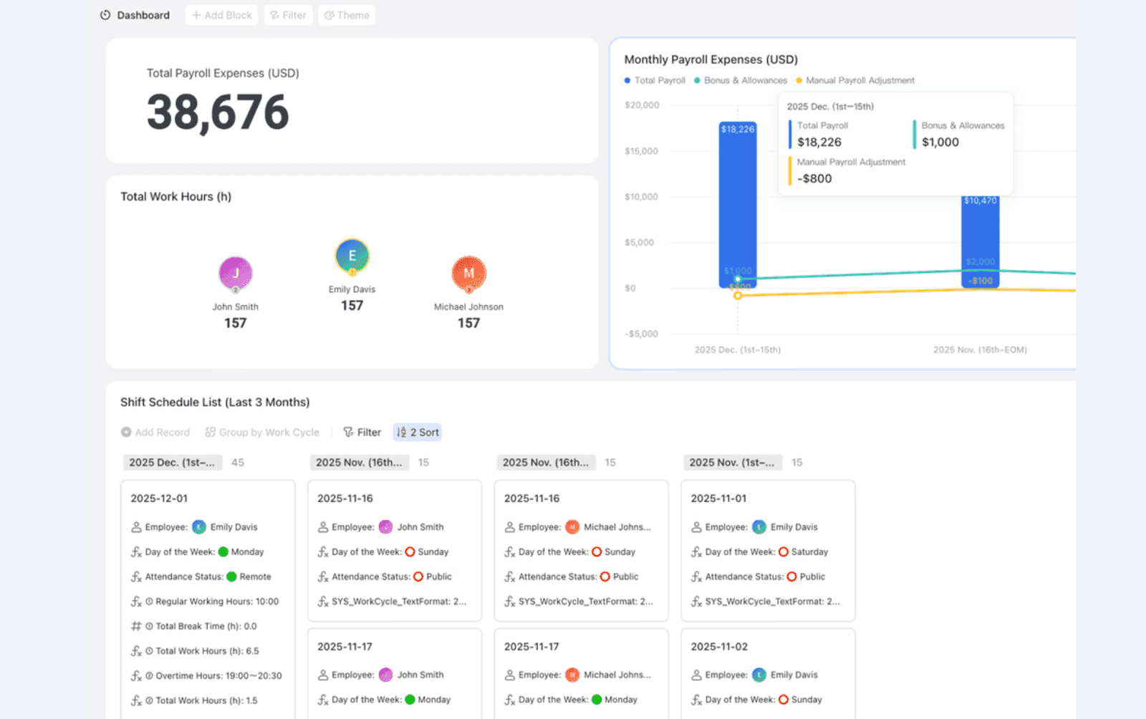Open the 2 Sort dropdown
Image resolution: width=1146 pixels, height=719 pixels.
pos(417,432)
